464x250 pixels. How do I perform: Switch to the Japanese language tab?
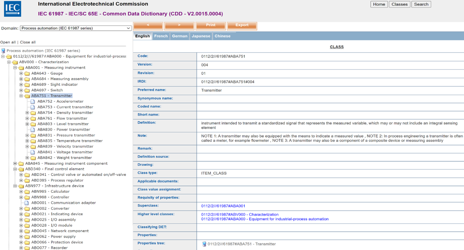201,36
